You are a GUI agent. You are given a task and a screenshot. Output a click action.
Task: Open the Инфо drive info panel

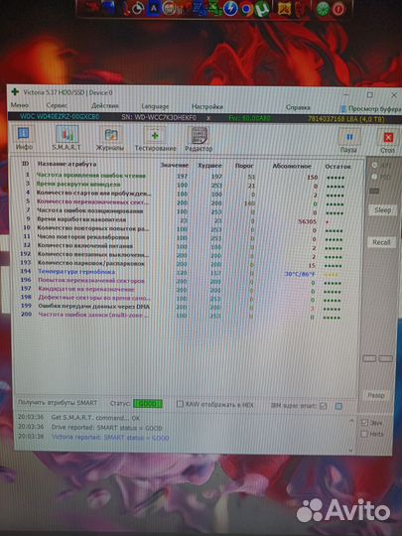pos(24,138)
